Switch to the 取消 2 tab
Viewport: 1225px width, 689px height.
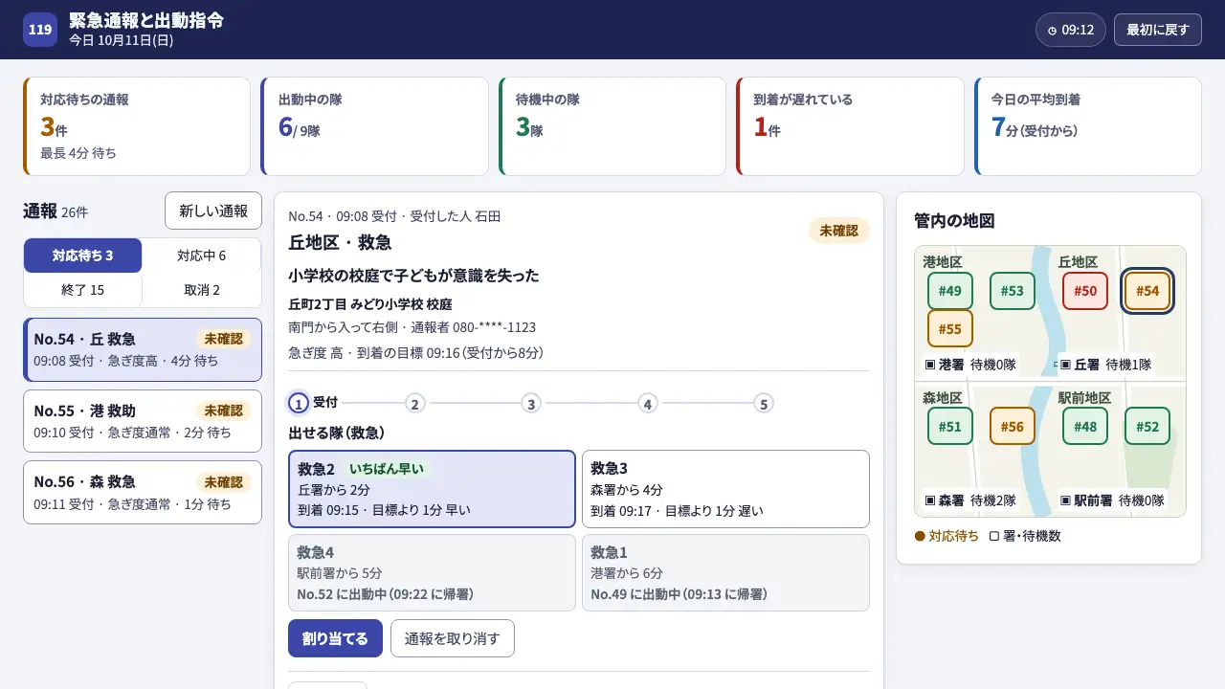point(202,290)
